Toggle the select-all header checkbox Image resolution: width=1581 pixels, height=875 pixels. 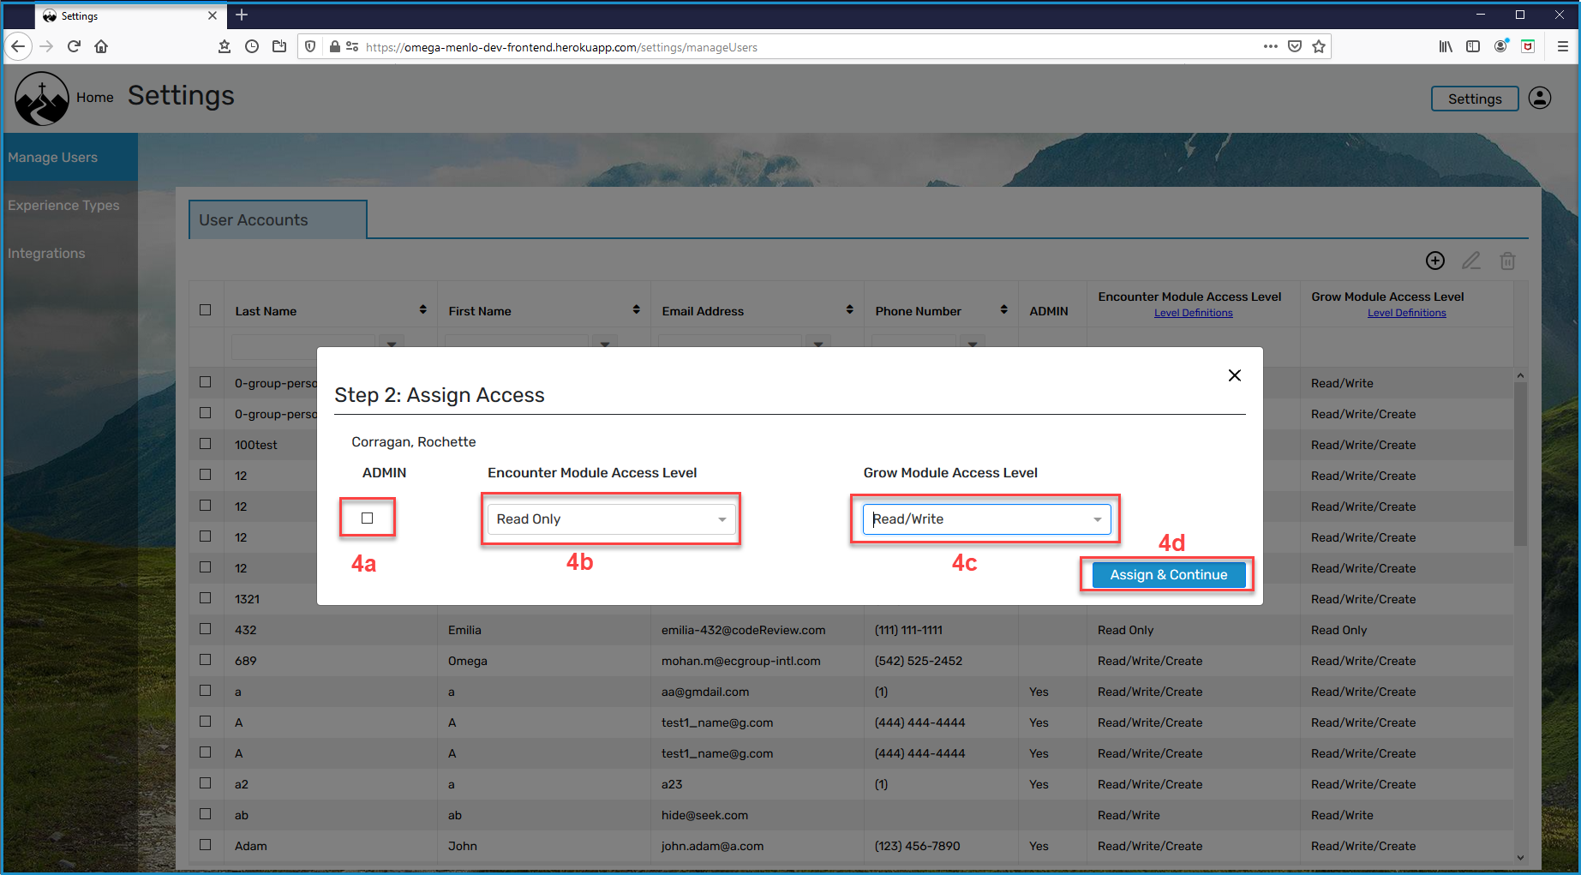coord(206,310)
